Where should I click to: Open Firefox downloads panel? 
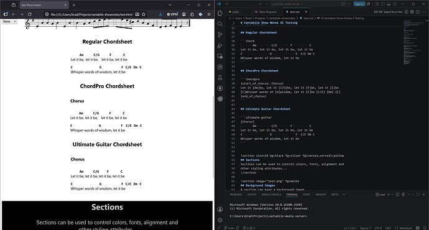[x=160, y=14]
